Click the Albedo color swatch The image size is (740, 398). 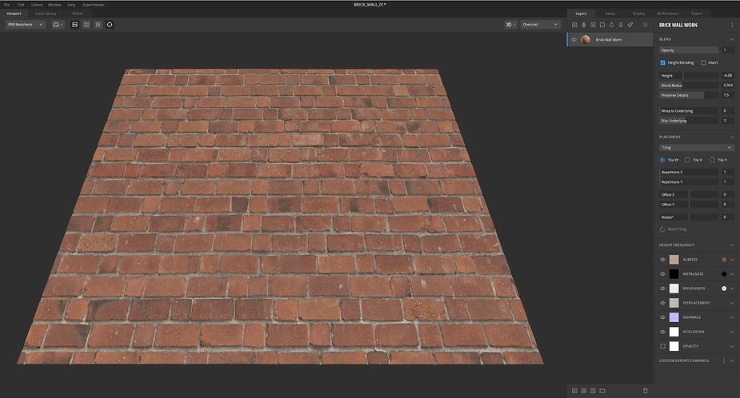(674, 260)
